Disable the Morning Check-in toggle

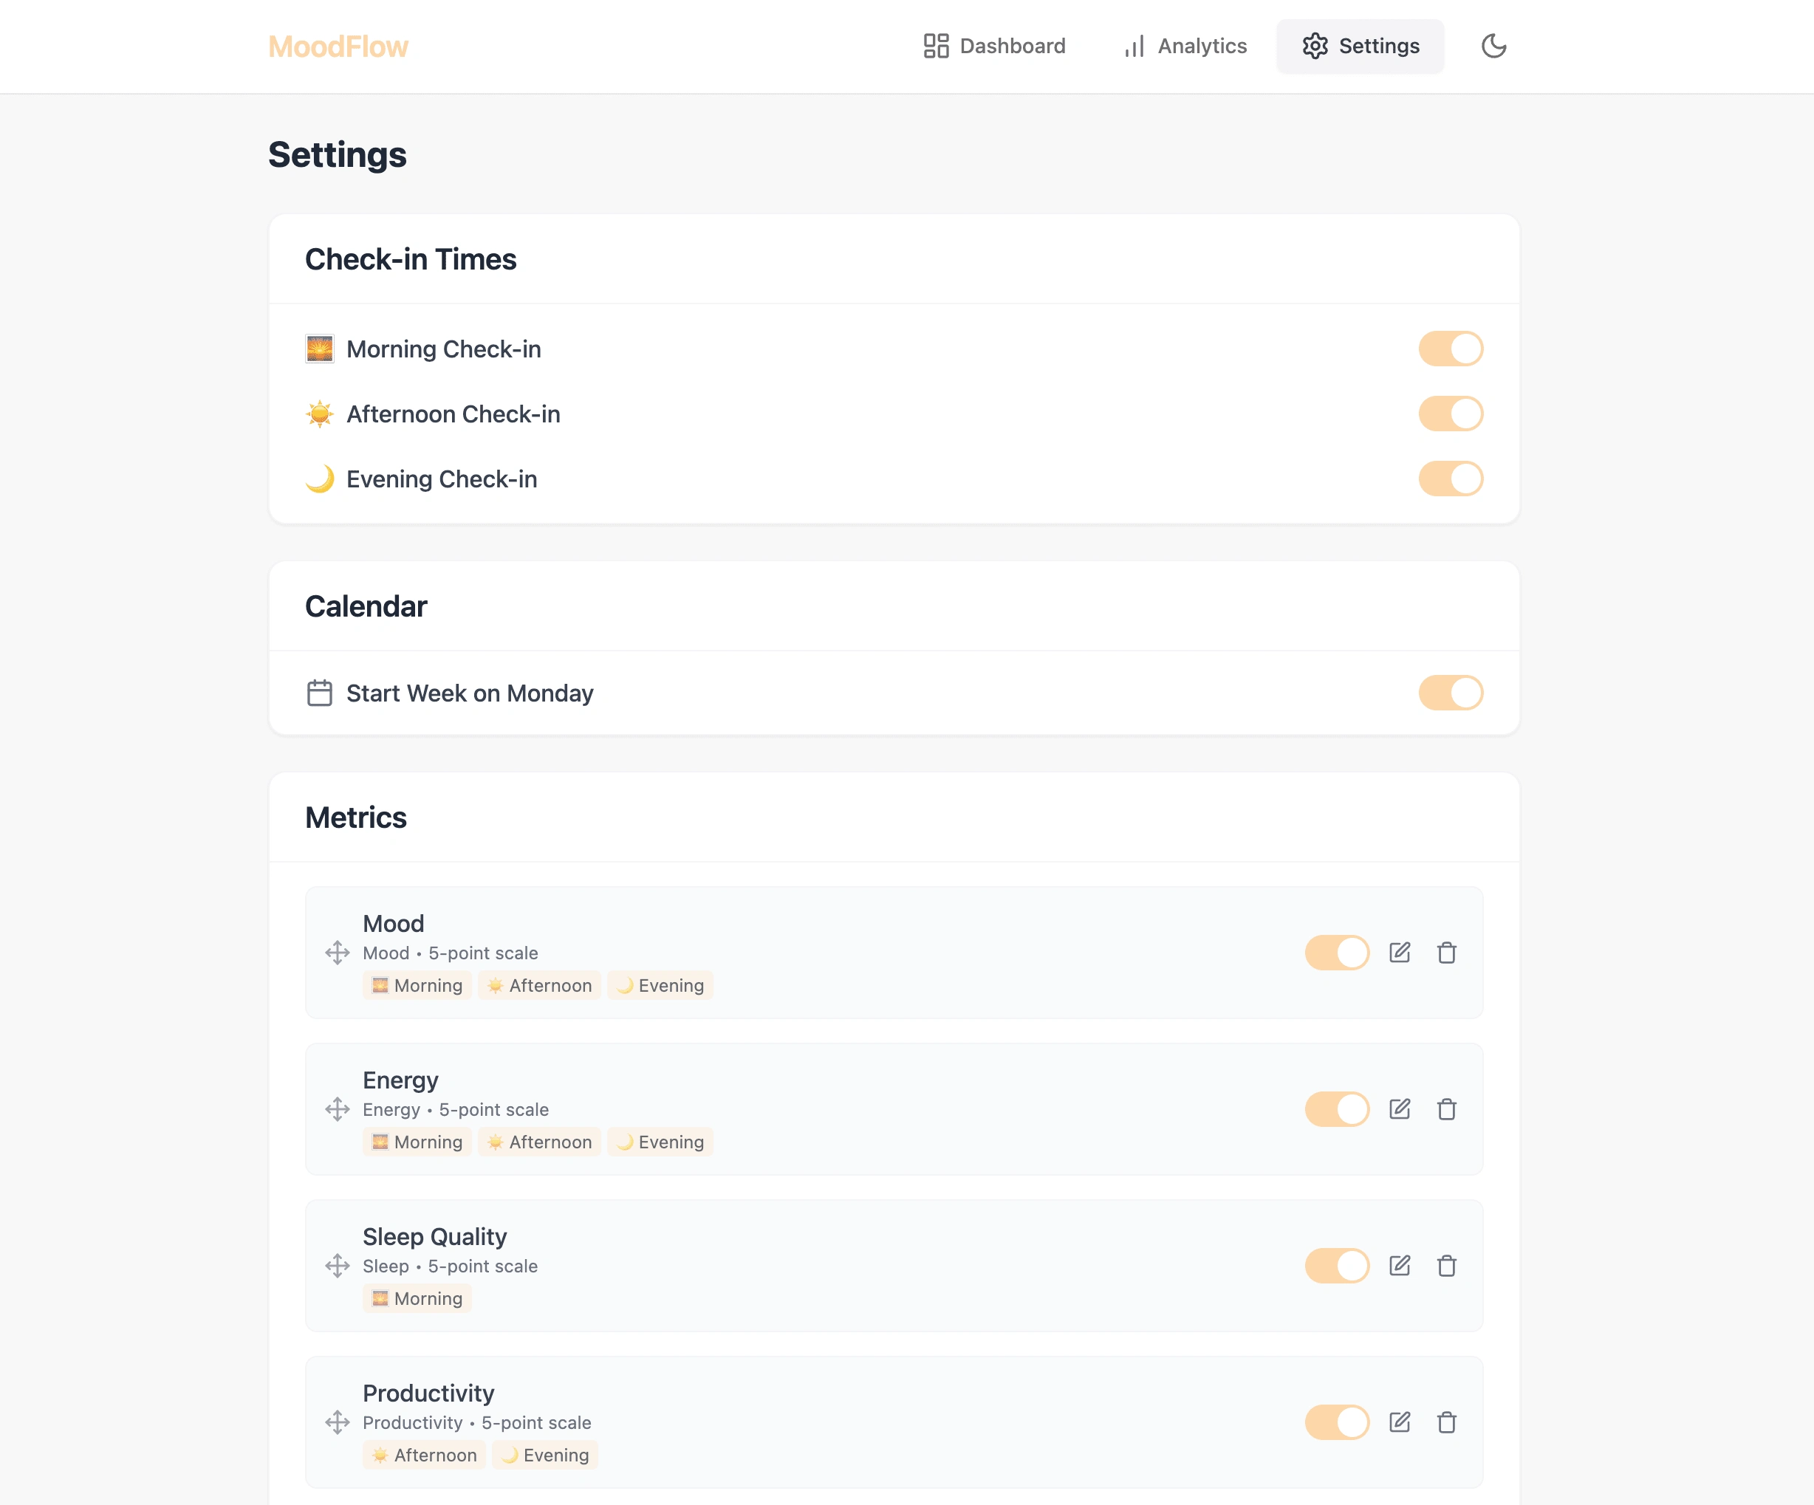(x=1451, y=349)
